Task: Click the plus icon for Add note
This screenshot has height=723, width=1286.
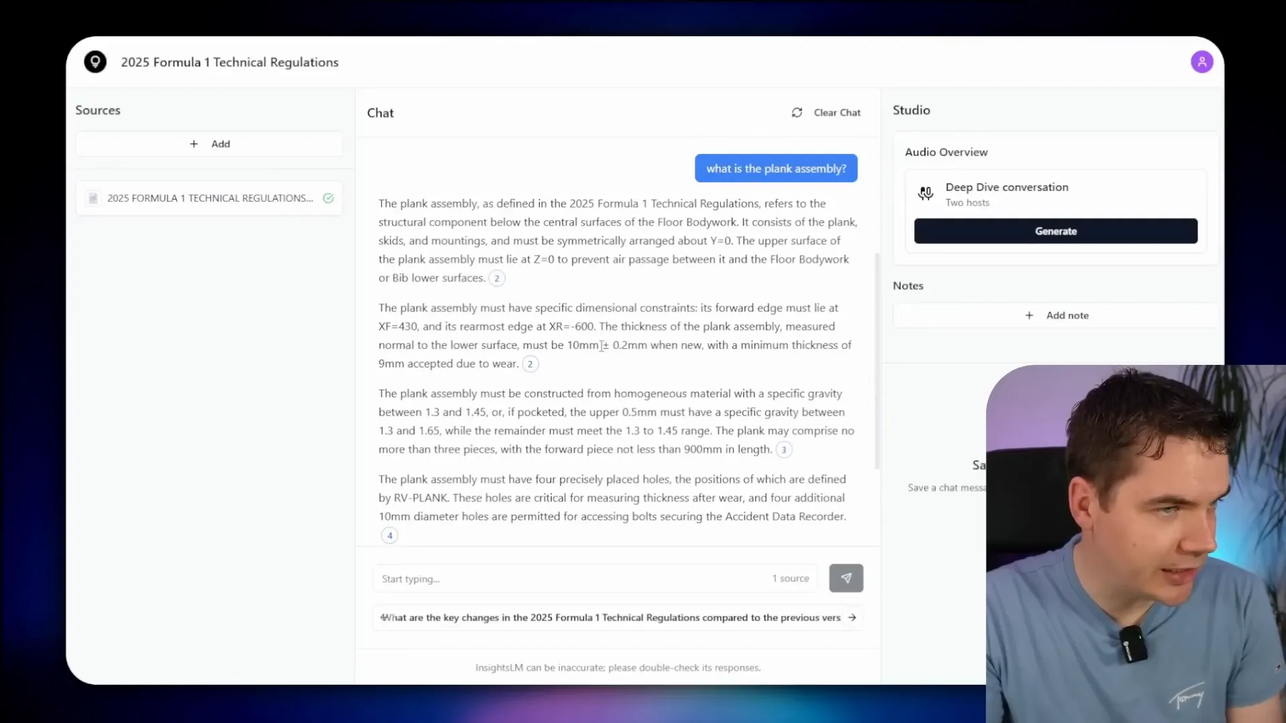Action: tap(1029, 315)
